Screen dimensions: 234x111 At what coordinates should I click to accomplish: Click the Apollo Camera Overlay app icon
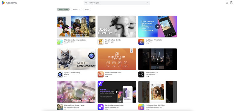(60, 74)
